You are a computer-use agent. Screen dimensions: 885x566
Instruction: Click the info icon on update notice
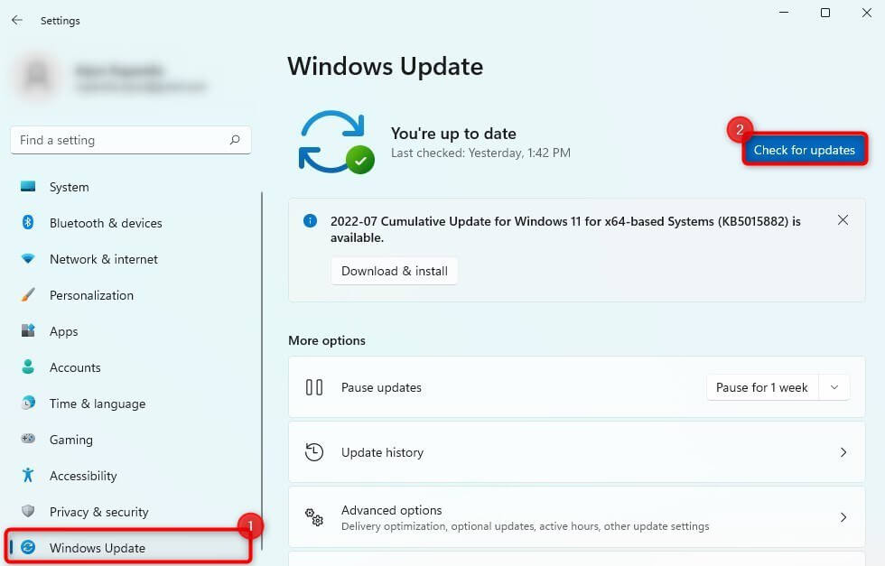tap(310, 220)
